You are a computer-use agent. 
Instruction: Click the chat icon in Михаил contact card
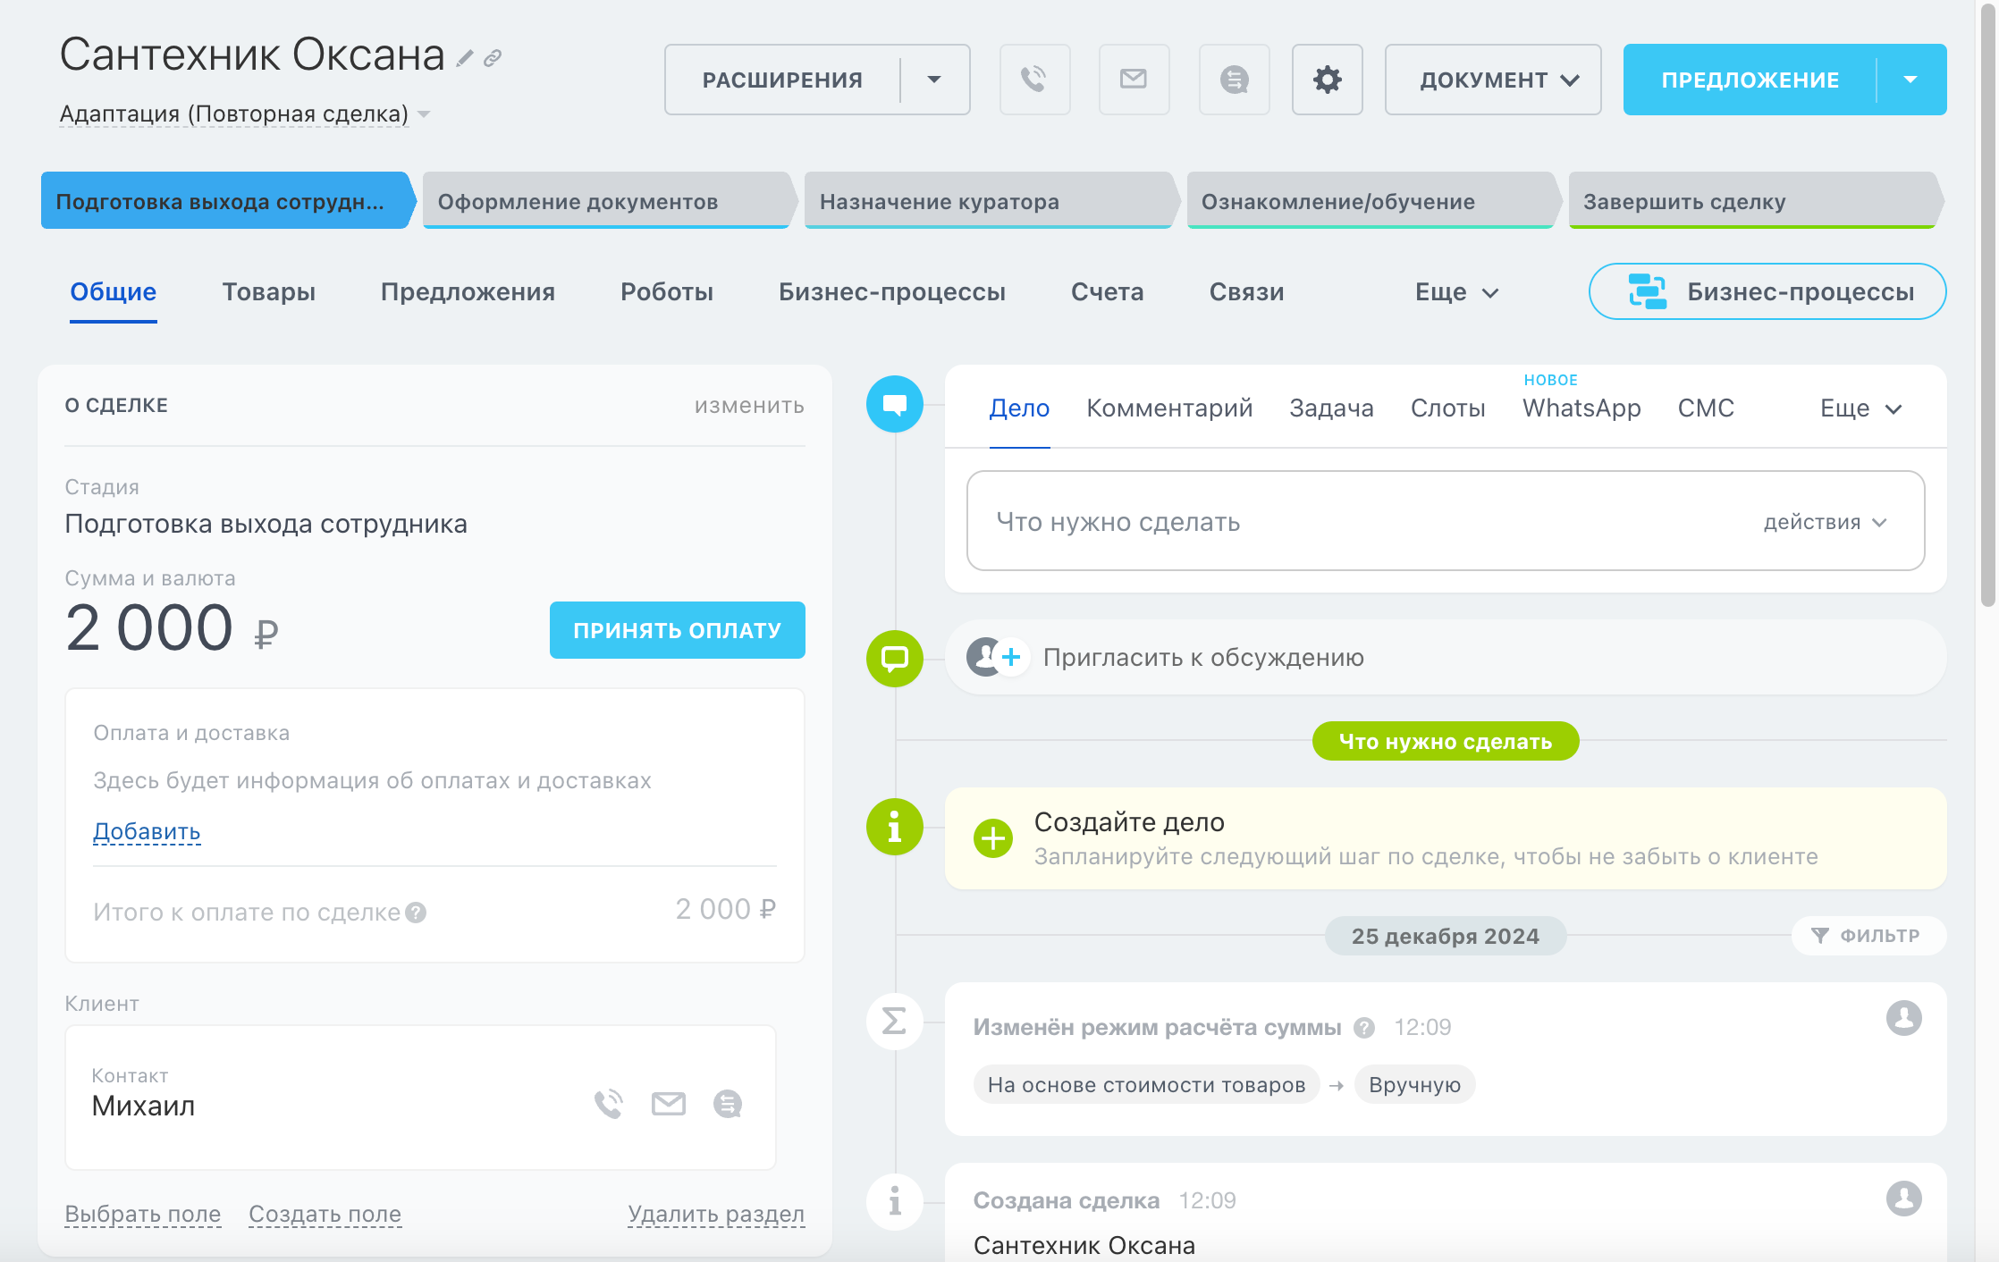(x=727, y=1104)
